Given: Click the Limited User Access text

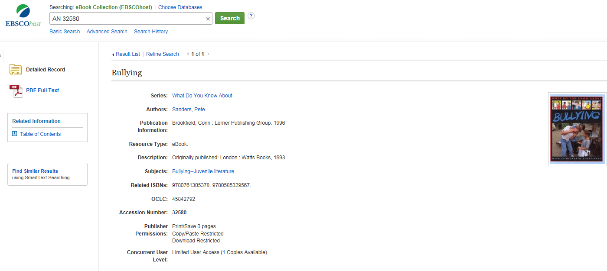Looking at the screenshot, I should 219,252.
